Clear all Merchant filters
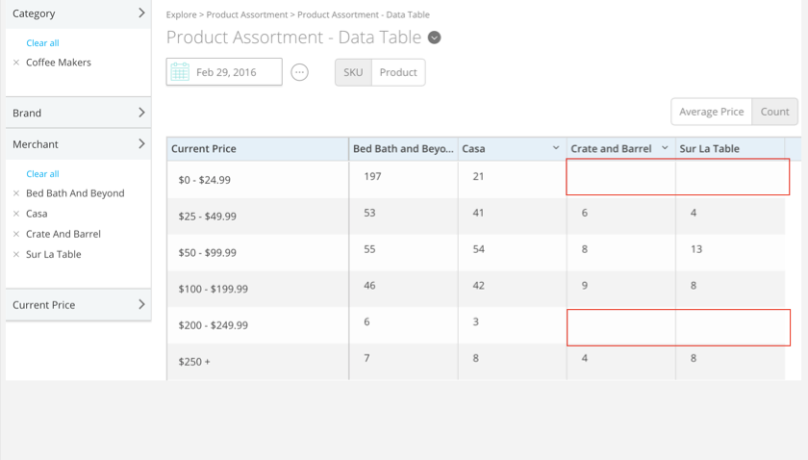Screen dimensions: 808x460 point(42,174)
